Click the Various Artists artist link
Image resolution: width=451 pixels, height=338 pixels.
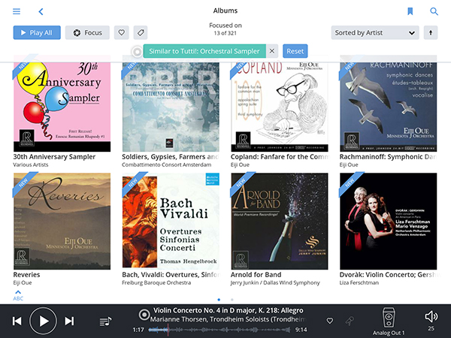pyautogui.click(x=31, y=165)
